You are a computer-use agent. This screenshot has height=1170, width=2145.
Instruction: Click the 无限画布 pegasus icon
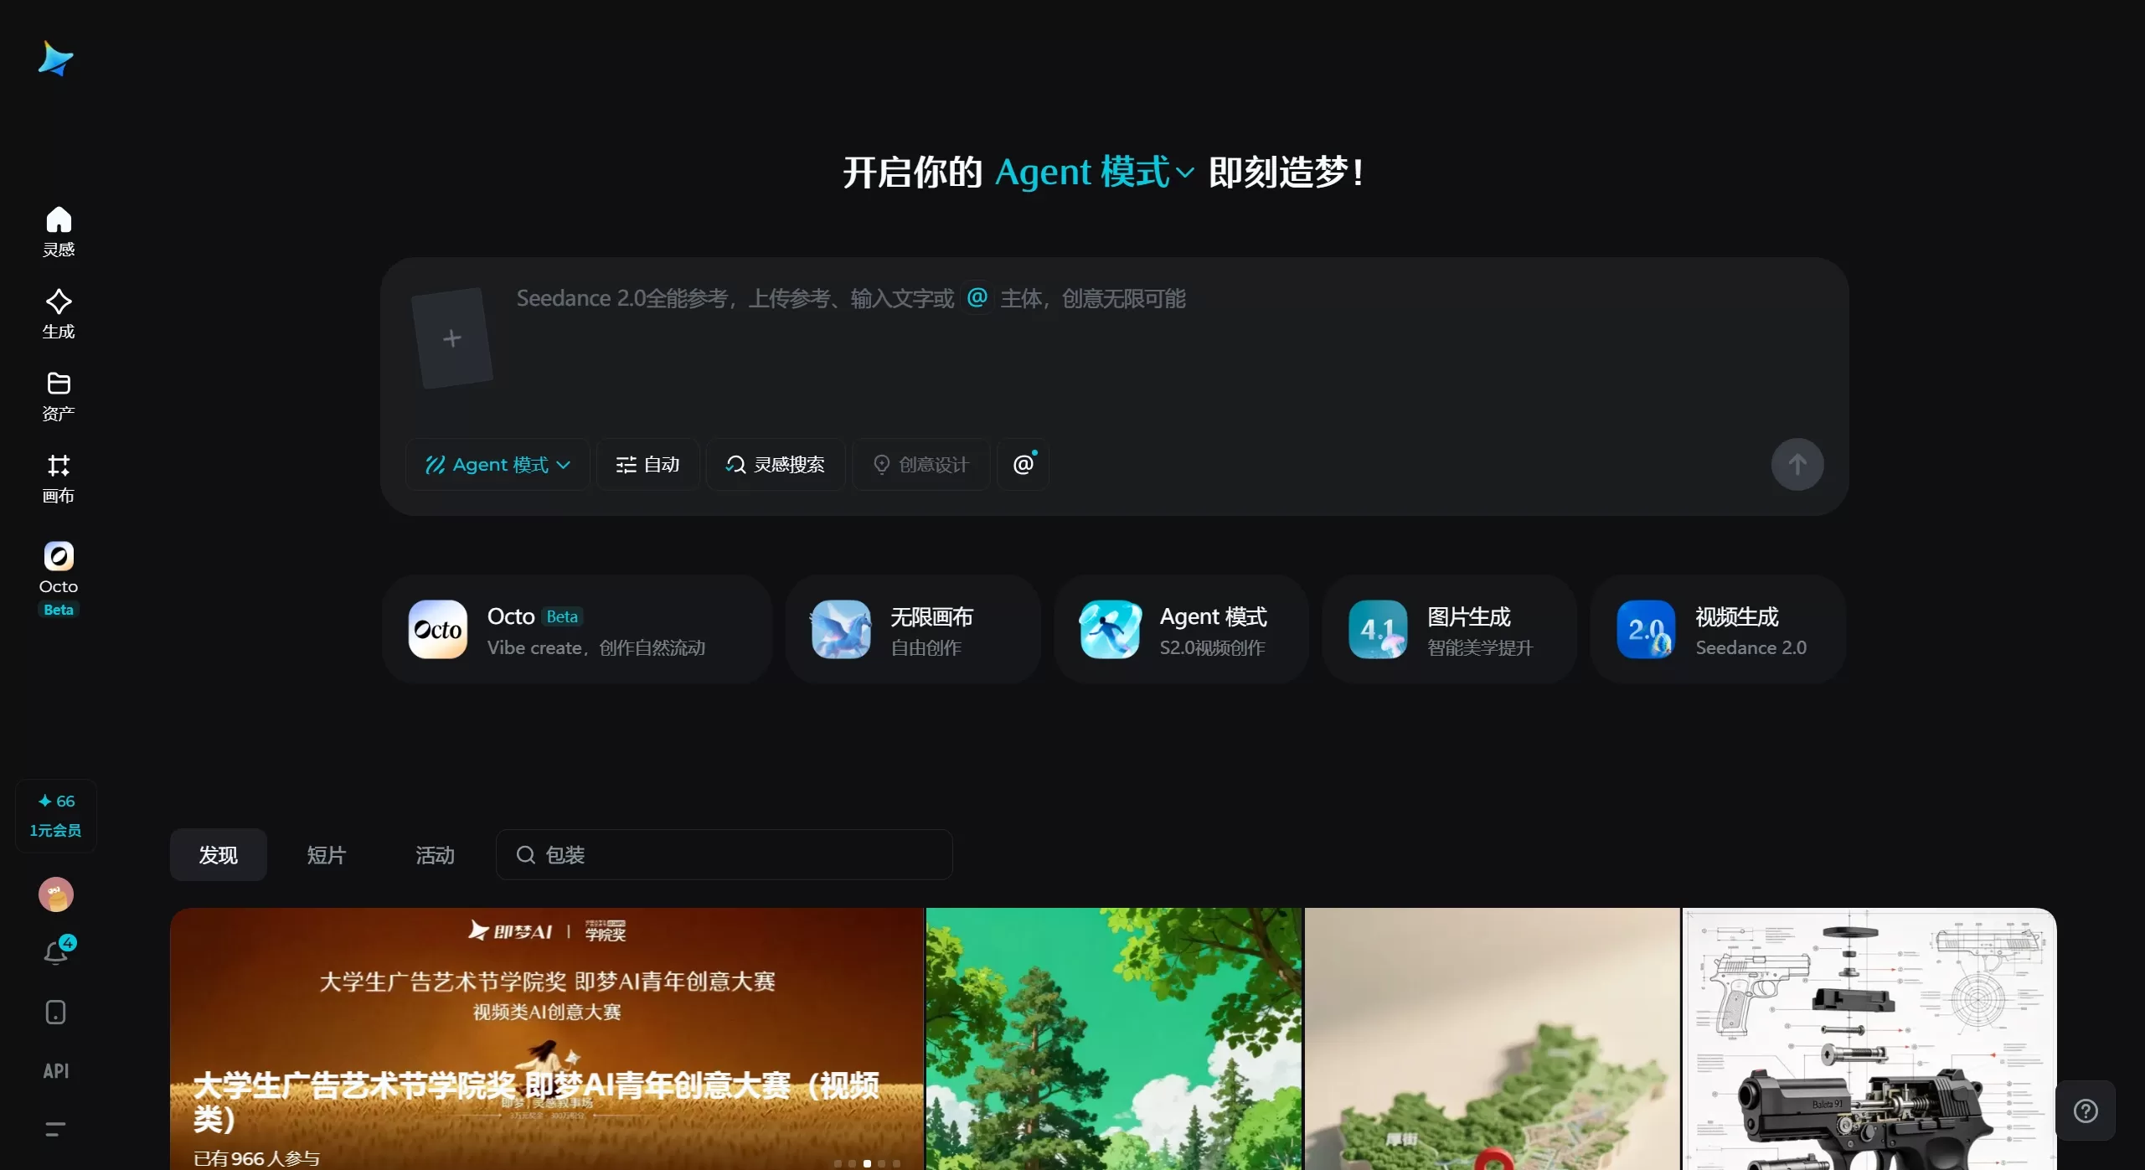tap(841, 630)
